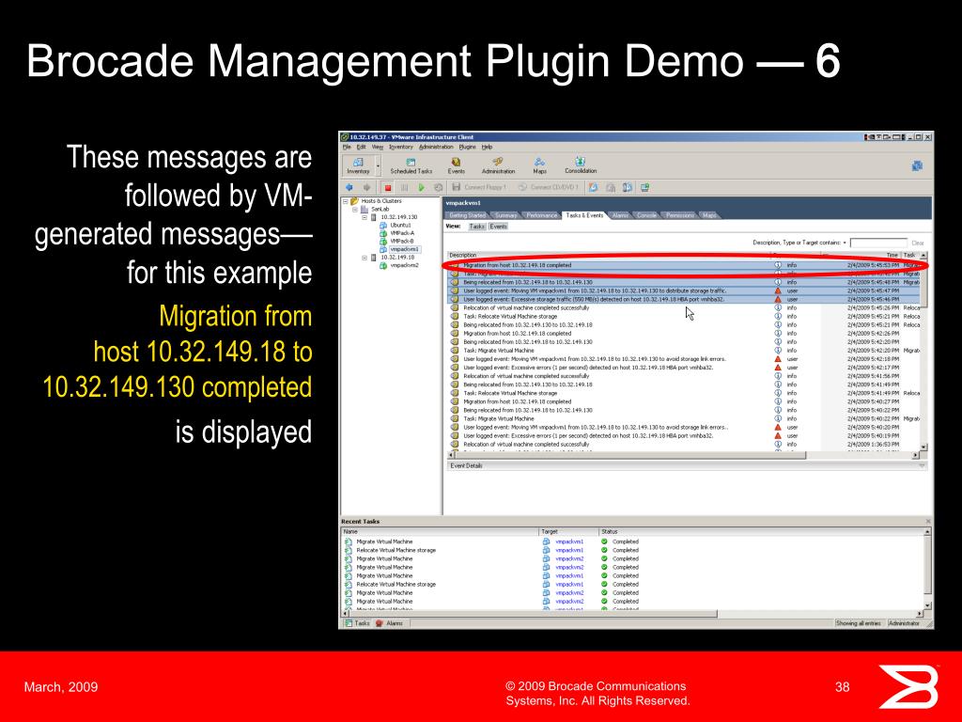Click vmpackvm1 target link in first recent task
962x722 pixels.
tap(569, 542)
